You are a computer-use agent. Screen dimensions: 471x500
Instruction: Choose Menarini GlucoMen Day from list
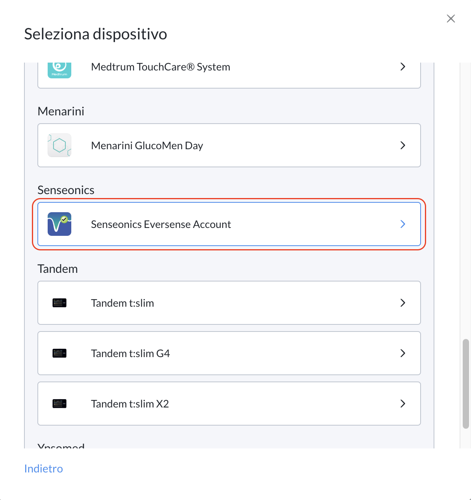tap(147, 146)
